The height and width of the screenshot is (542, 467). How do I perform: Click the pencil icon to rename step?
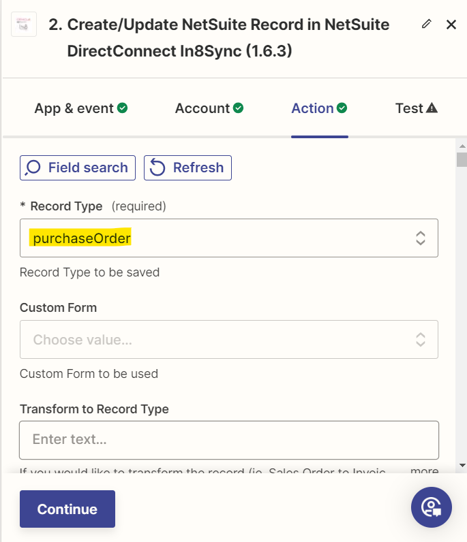point(427,25)
